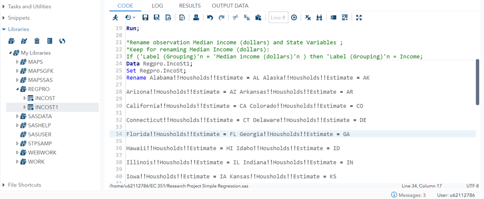Place cursor on 'Data Regpro.IncoSt1;' line
This screenshot has height=199, width=484.
(159, 64)
